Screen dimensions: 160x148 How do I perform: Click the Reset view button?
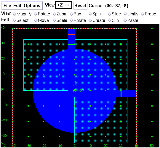pyautogui.click(x=80, y=6)
